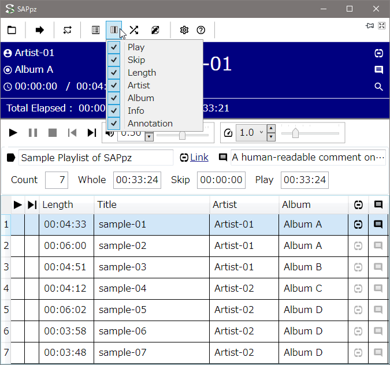Skip to next track
This screenshot has width=390, height=365.
[92, 133]
